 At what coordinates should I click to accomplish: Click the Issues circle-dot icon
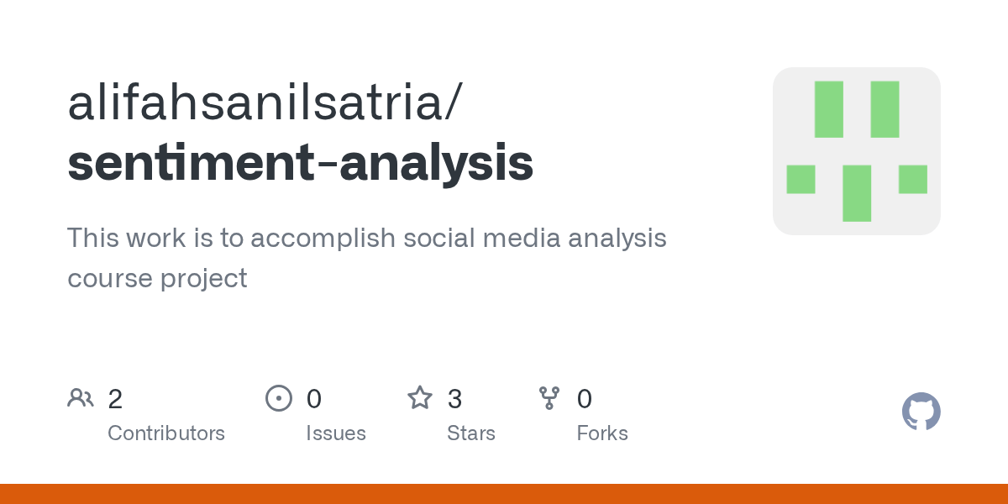point(279,397)
